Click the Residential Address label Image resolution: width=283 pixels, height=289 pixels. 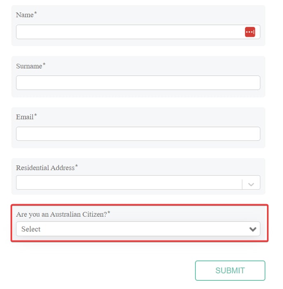[45, 168]
